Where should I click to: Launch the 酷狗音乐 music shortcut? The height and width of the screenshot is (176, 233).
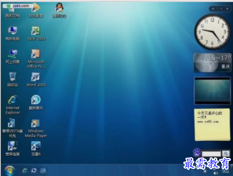click(36, 102)
